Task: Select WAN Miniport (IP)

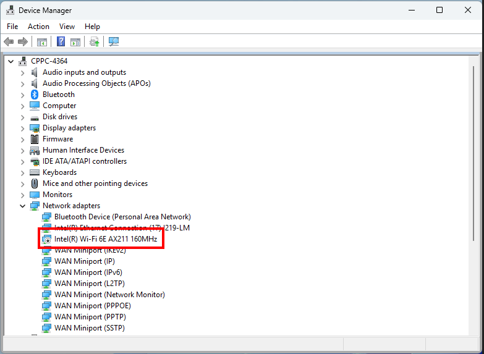Action: 85,261
